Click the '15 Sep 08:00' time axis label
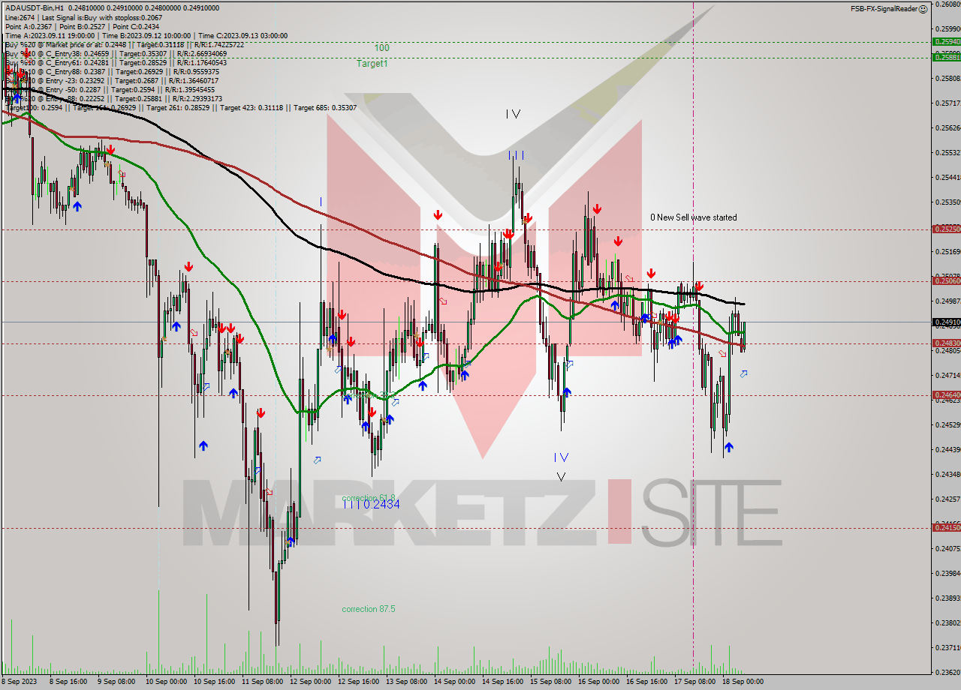The width and height of the screenshot is (961, 690). pyautogui.click(x=550, y=682)
